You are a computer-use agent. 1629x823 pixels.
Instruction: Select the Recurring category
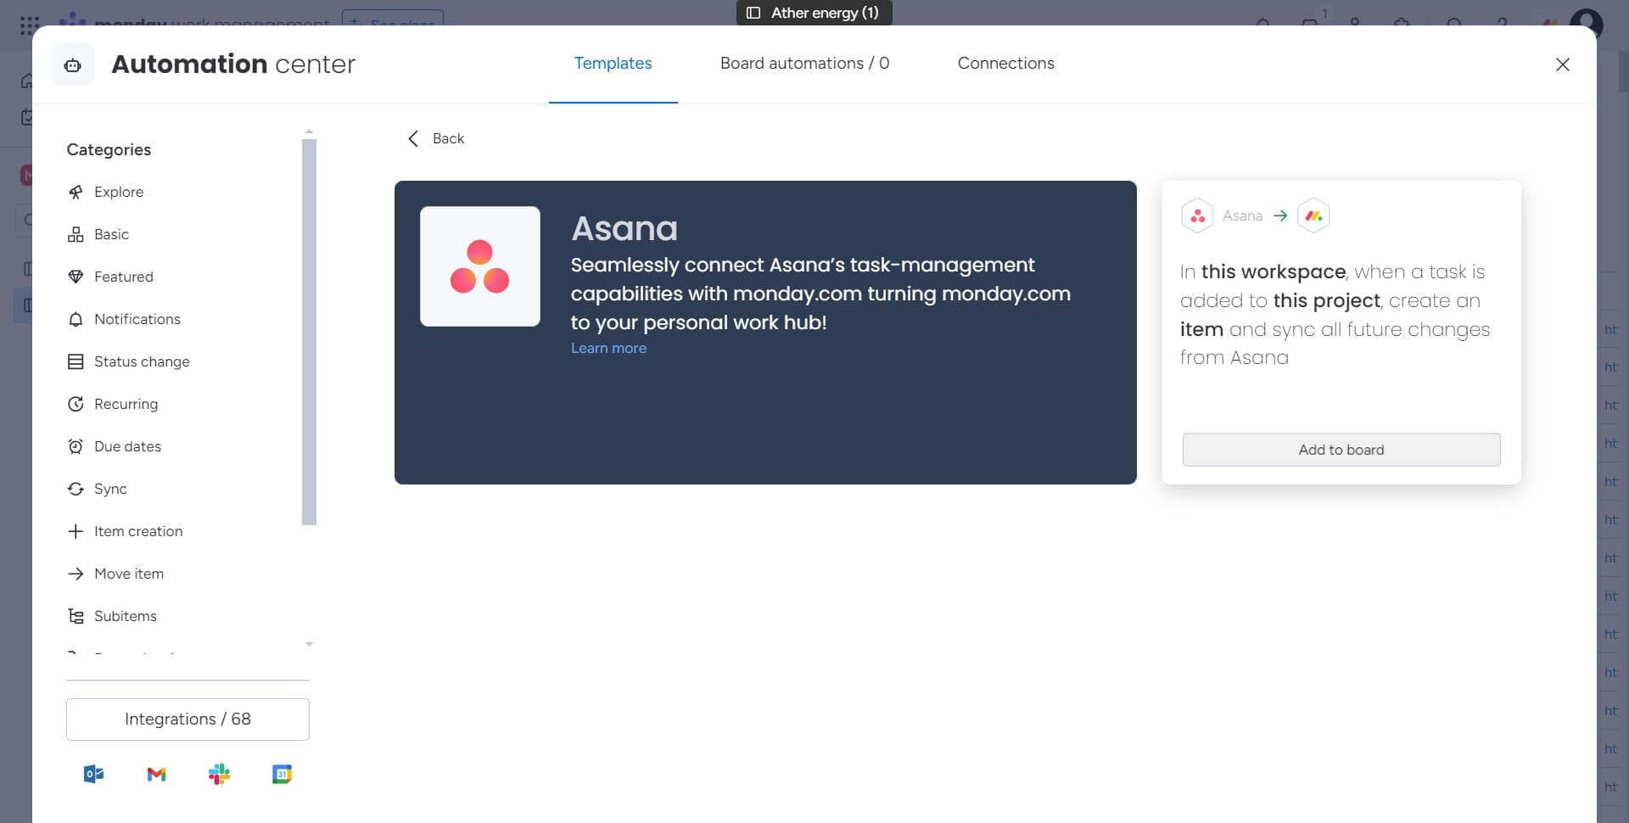(x=126, y=404)
